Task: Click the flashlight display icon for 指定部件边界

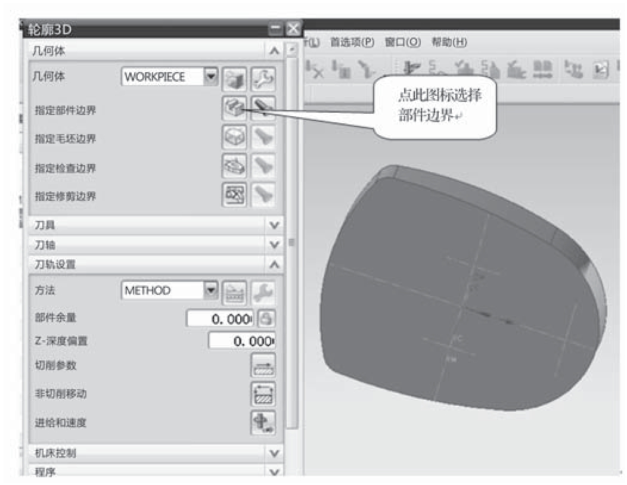Action: point(263,108)
